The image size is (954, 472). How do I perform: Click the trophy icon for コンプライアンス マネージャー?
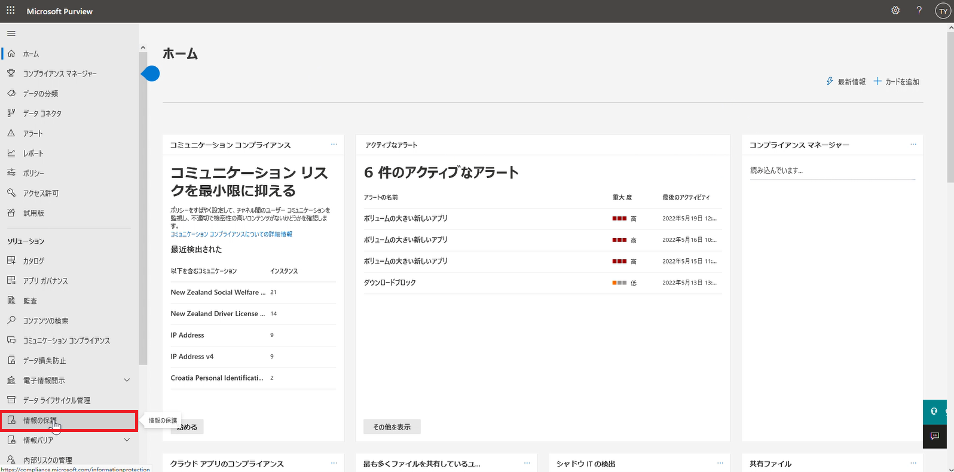tap(11, 73)
